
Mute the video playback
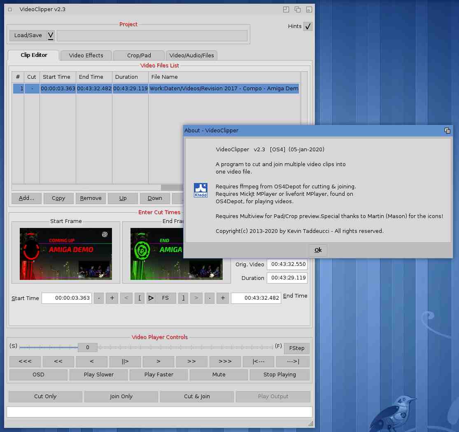[219, 375]
